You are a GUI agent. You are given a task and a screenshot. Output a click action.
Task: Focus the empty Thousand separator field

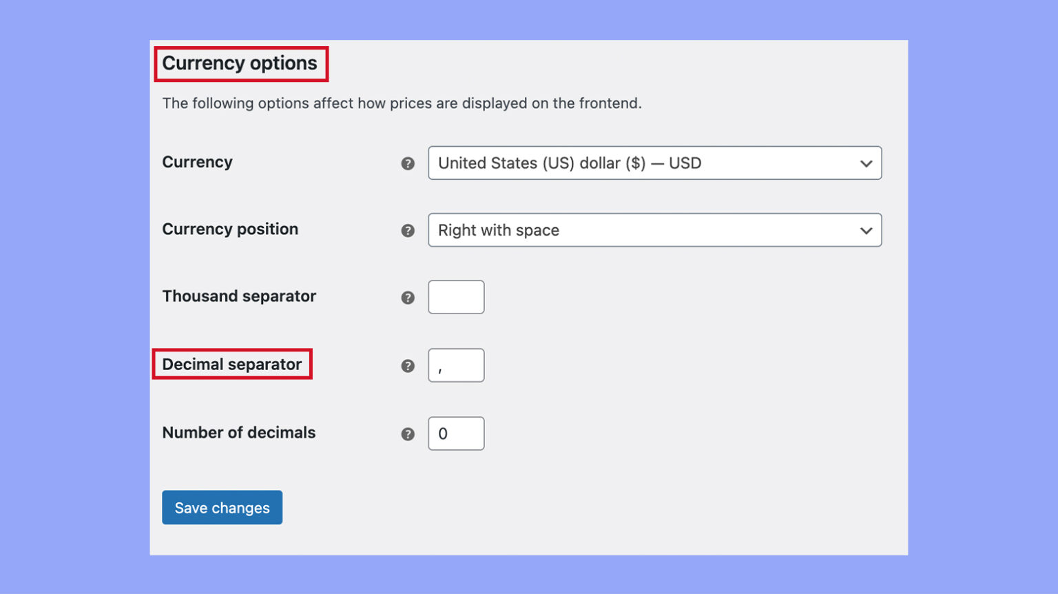[x=456, y=297]
